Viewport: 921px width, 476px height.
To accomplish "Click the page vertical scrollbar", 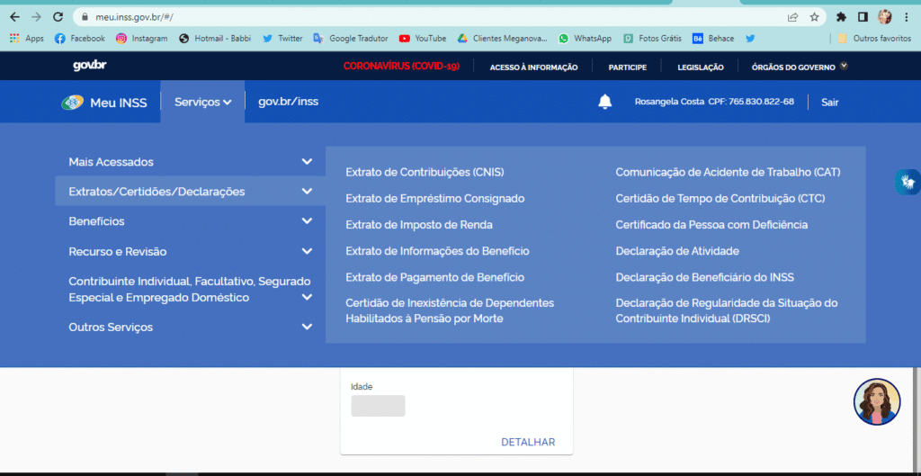I will (x=917, y=419).
